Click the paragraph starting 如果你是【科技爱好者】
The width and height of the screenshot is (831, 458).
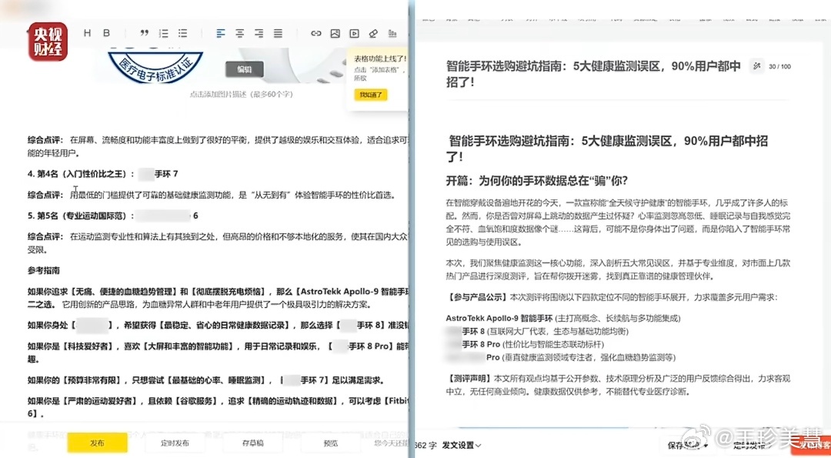click(x=219, y=353)
